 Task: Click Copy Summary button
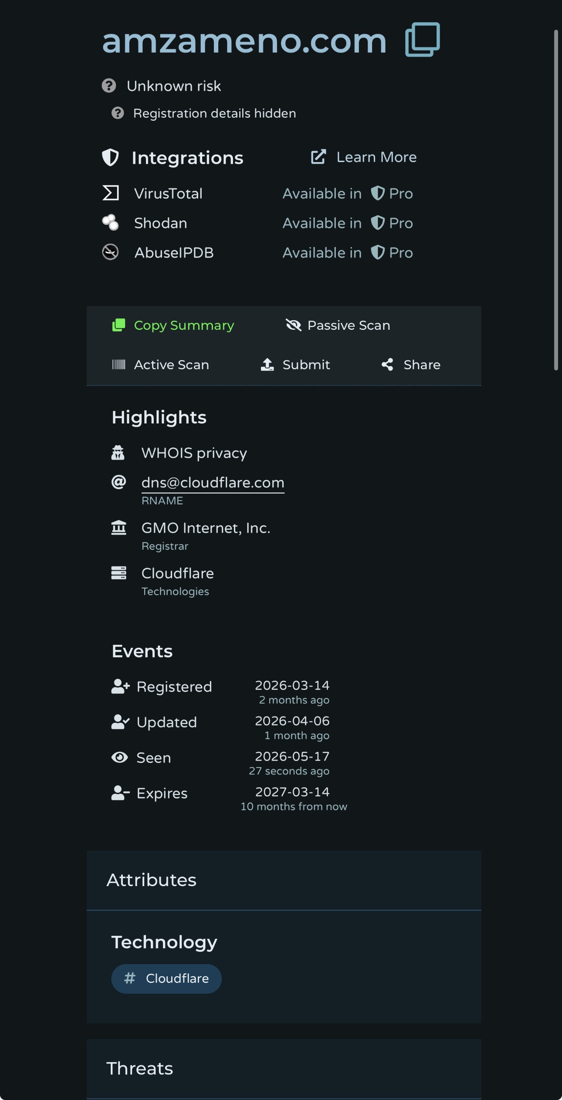(173, 325)
